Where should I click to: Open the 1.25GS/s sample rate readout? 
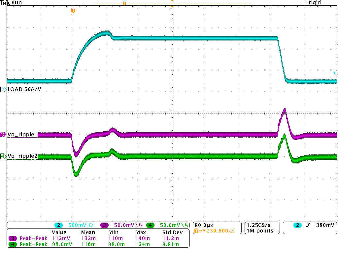(x=260, y=225)
